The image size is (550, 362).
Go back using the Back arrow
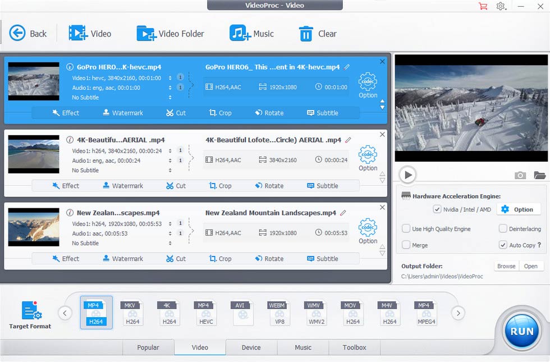(x=27, y=33)
